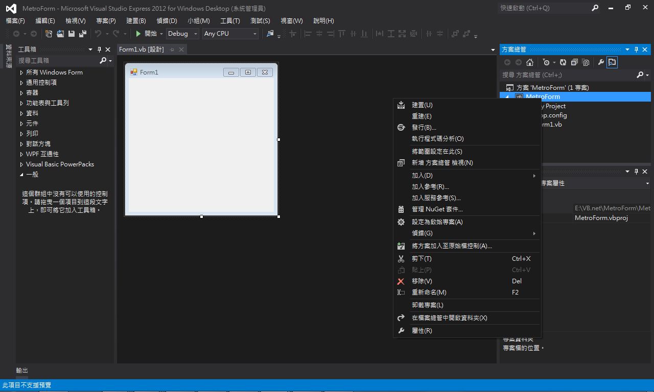Open the 工具(T) menu
This screenshot has height=392, width=654.
pos(230,21)
